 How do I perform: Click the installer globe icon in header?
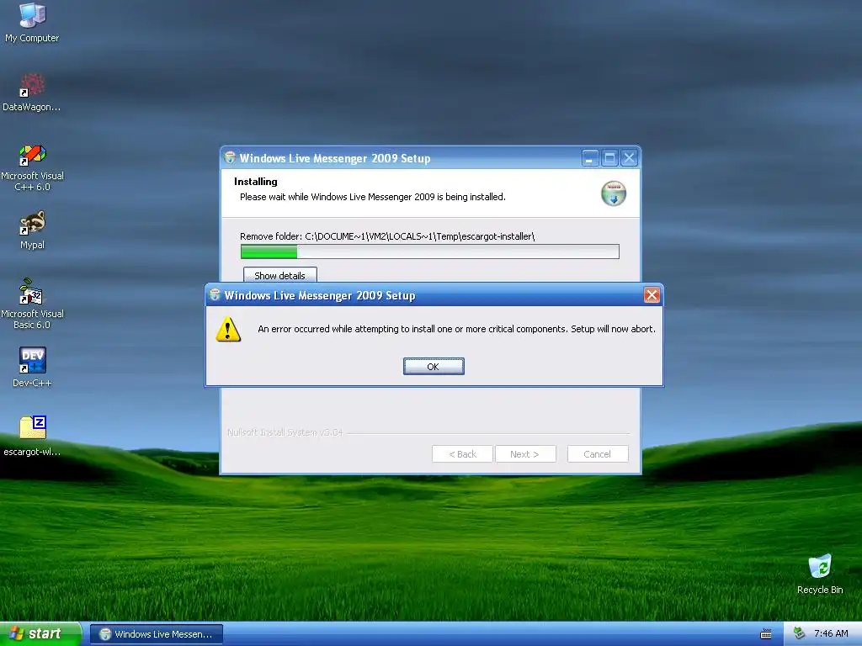click(614, 193)
